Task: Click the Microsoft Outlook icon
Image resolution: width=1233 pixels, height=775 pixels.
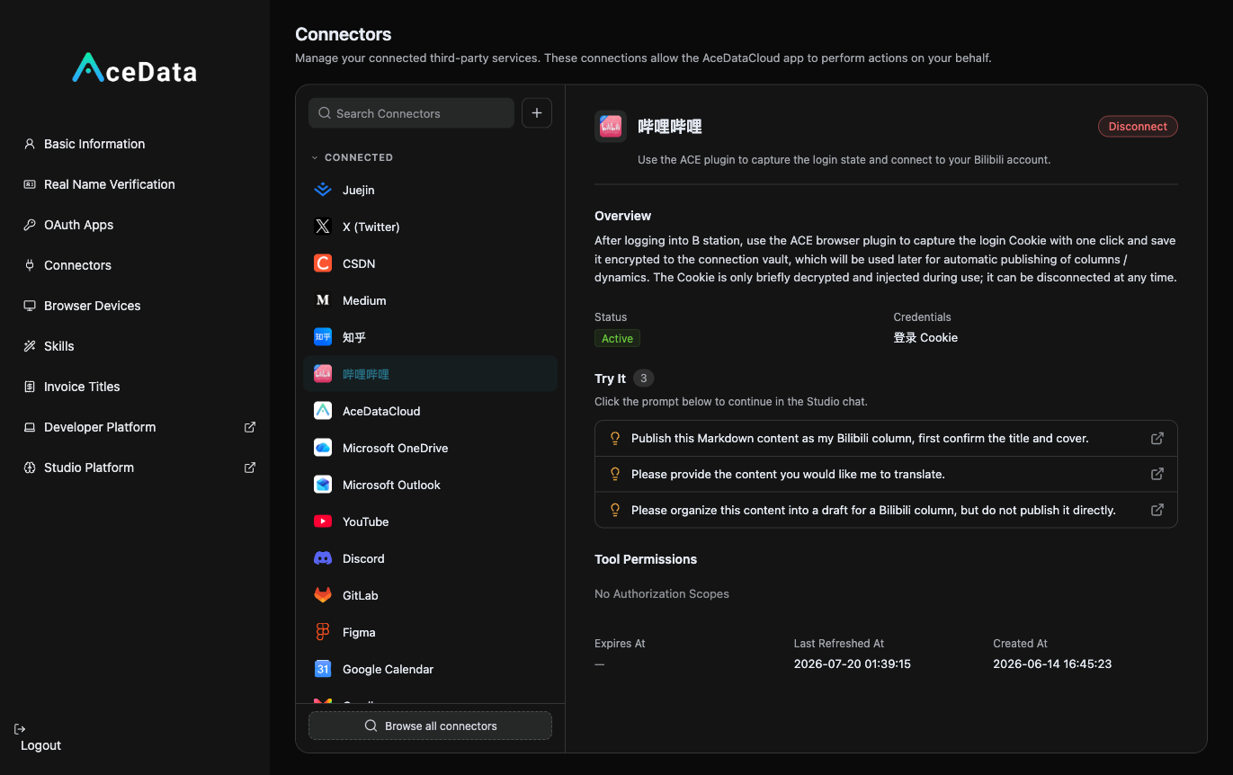Action: tap(323, 485)
